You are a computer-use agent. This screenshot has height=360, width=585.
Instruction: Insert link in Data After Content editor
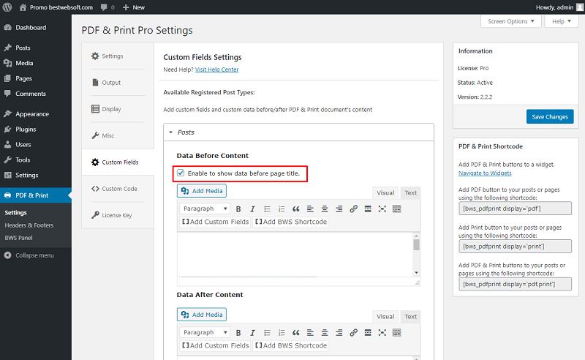[x=353, y=332]
